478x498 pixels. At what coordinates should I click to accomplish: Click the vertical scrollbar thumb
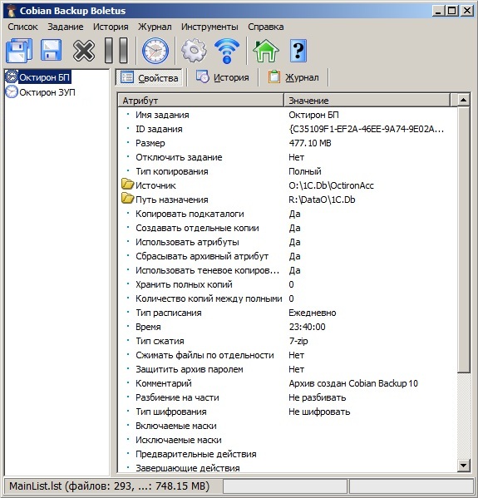coord(463,239)
